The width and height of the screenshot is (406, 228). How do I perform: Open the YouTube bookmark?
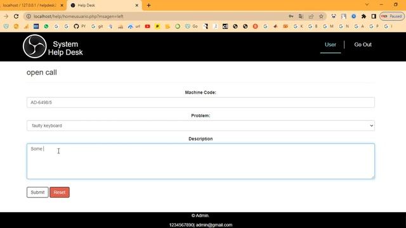tap(147, 27)
